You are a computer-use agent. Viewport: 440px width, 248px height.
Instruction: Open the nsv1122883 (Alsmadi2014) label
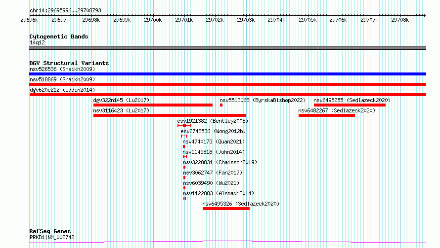219,193
